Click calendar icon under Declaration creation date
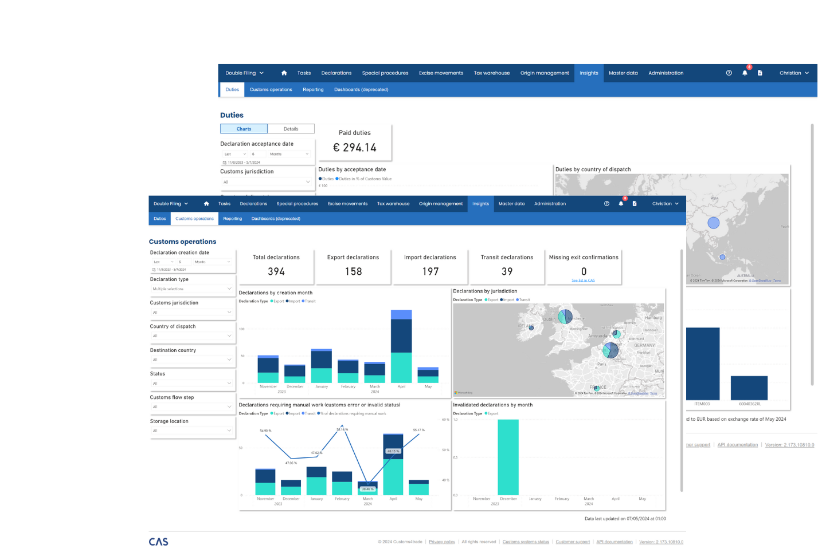Screen dimensions: 818x549 tap(154, 270)
